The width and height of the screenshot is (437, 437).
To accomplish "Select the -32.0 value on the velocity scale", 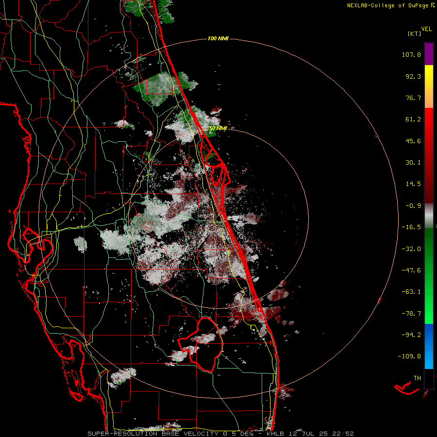I will click(411, 249).
